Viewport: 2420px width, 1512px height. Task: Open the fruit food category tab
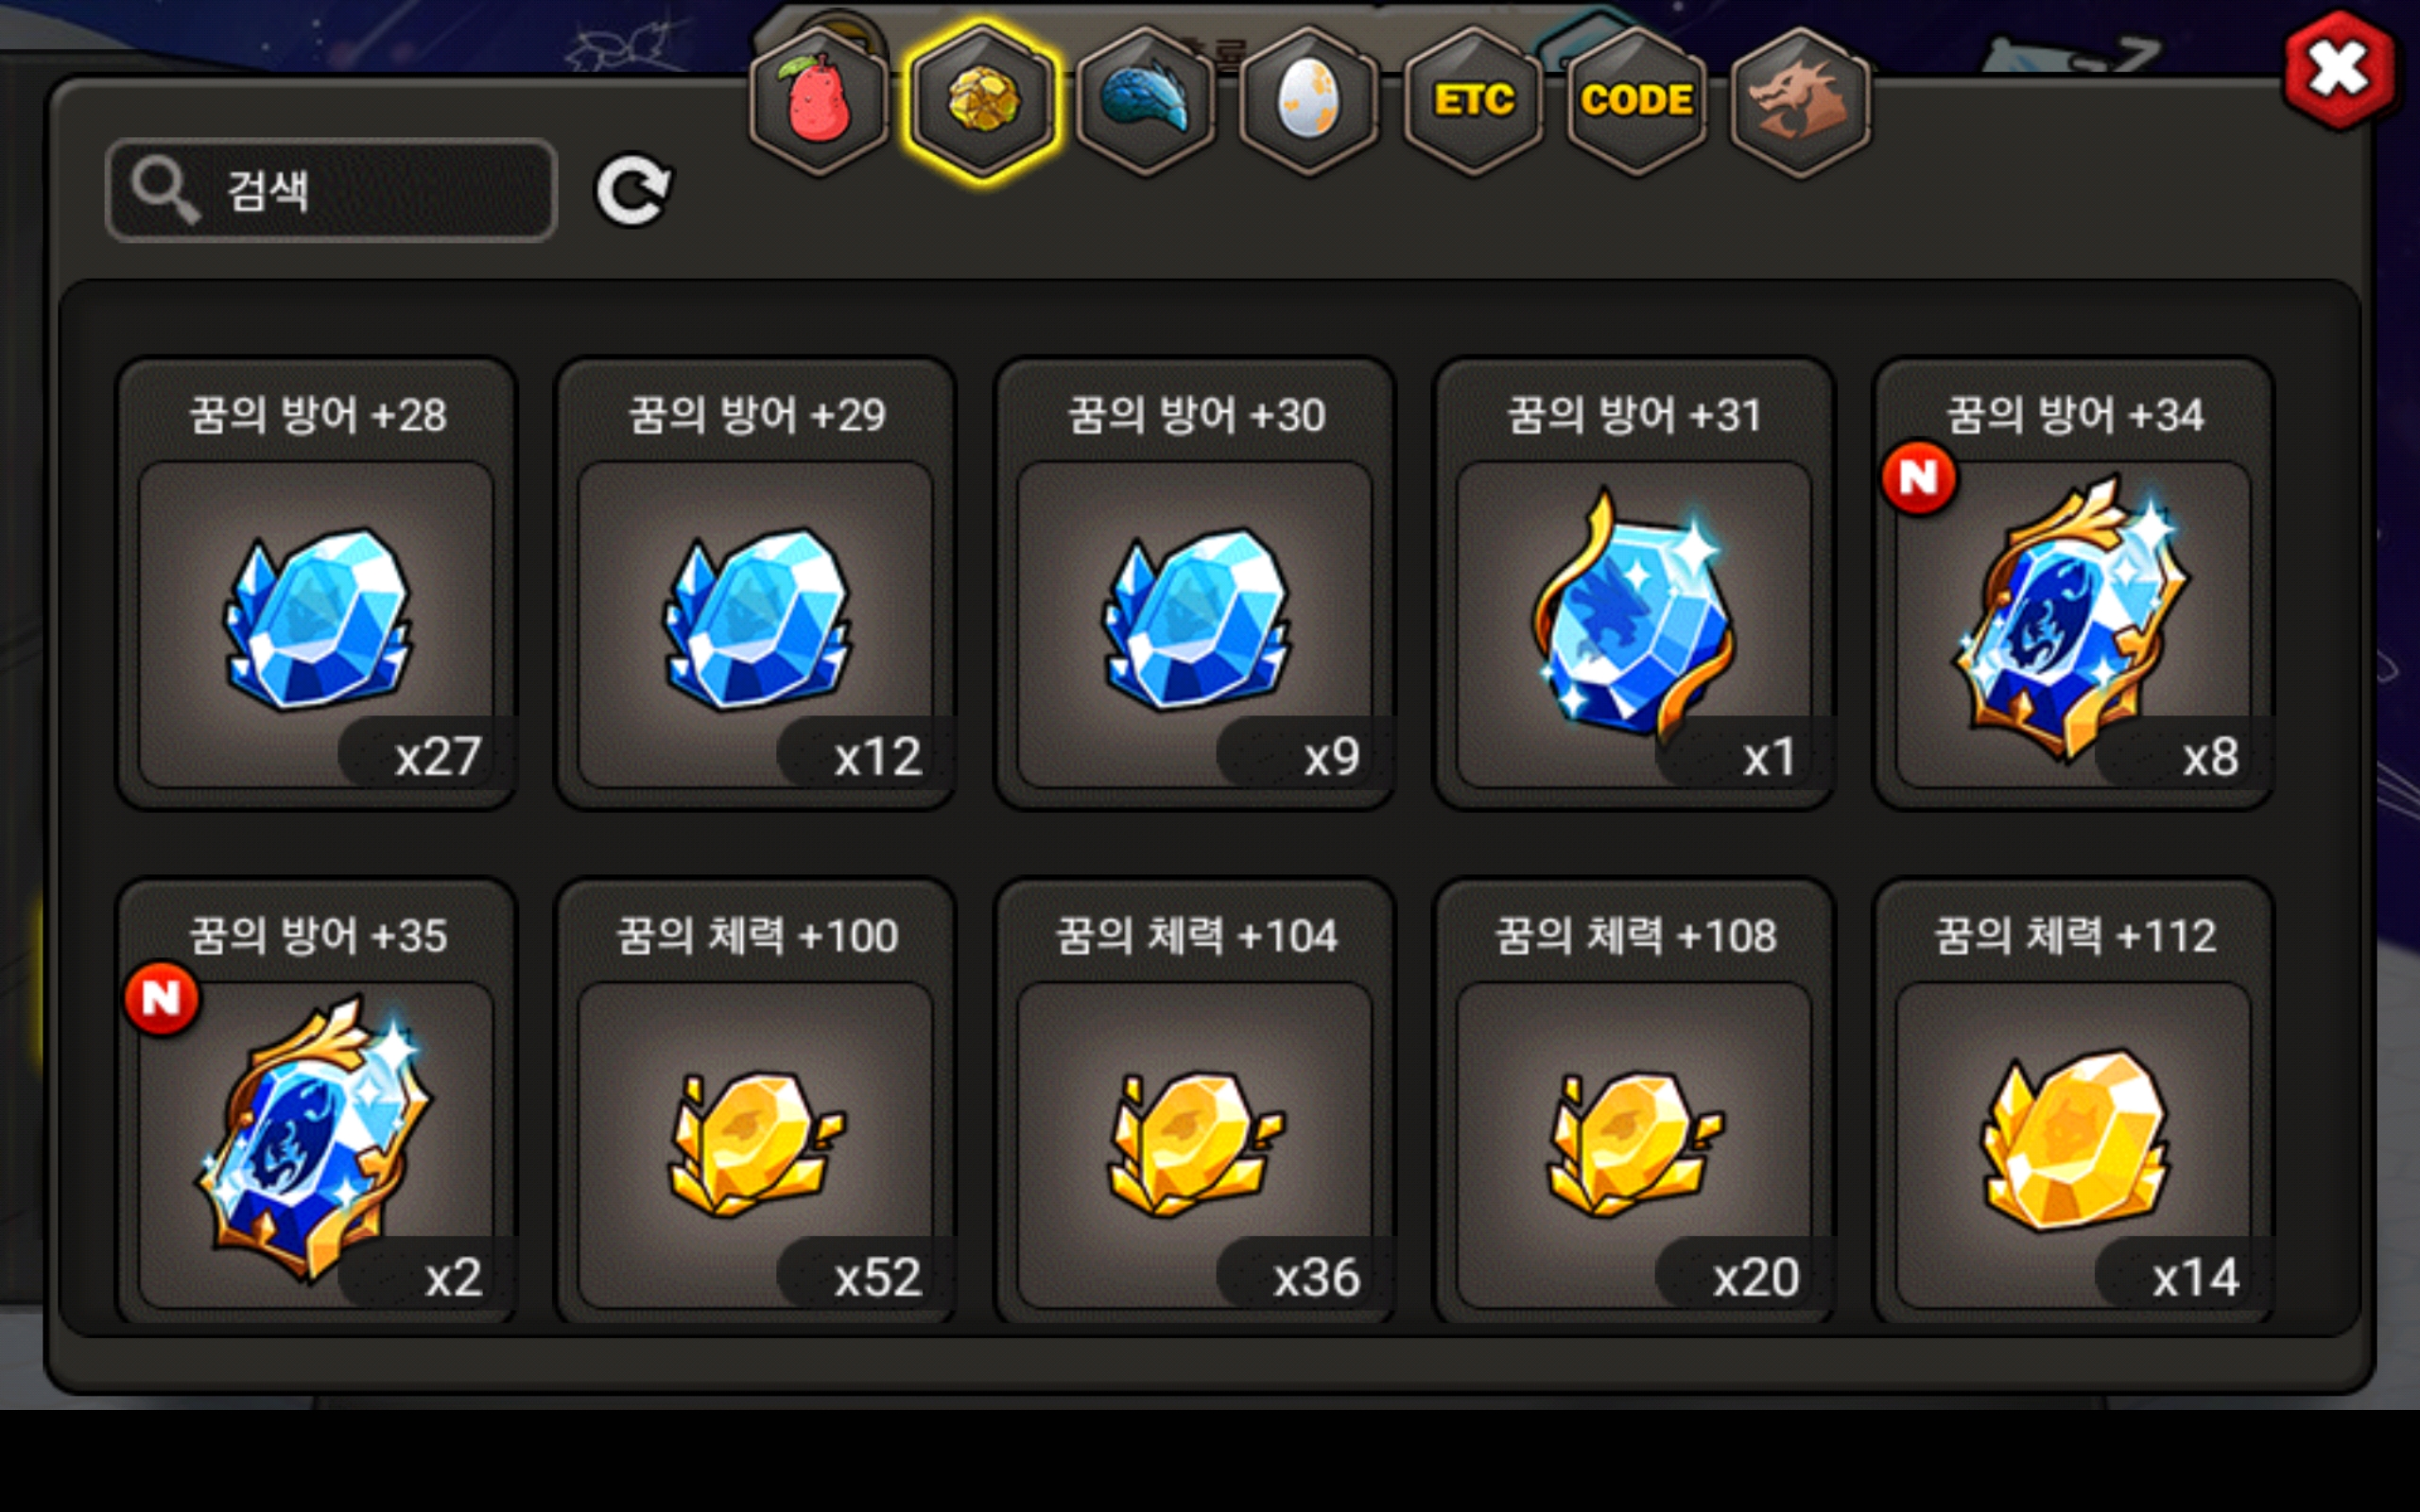click(x=819, y=100)
